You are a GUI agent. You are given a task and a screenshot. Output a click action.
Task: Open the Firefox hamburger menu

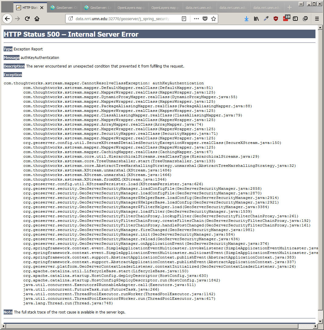coord(317,19)
